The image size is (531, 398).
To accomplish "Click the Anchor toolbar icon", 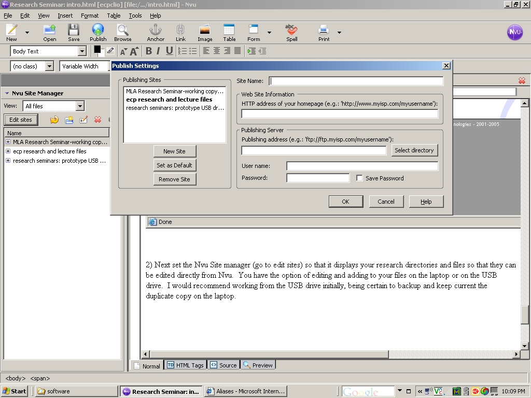I will coord(155,30).
